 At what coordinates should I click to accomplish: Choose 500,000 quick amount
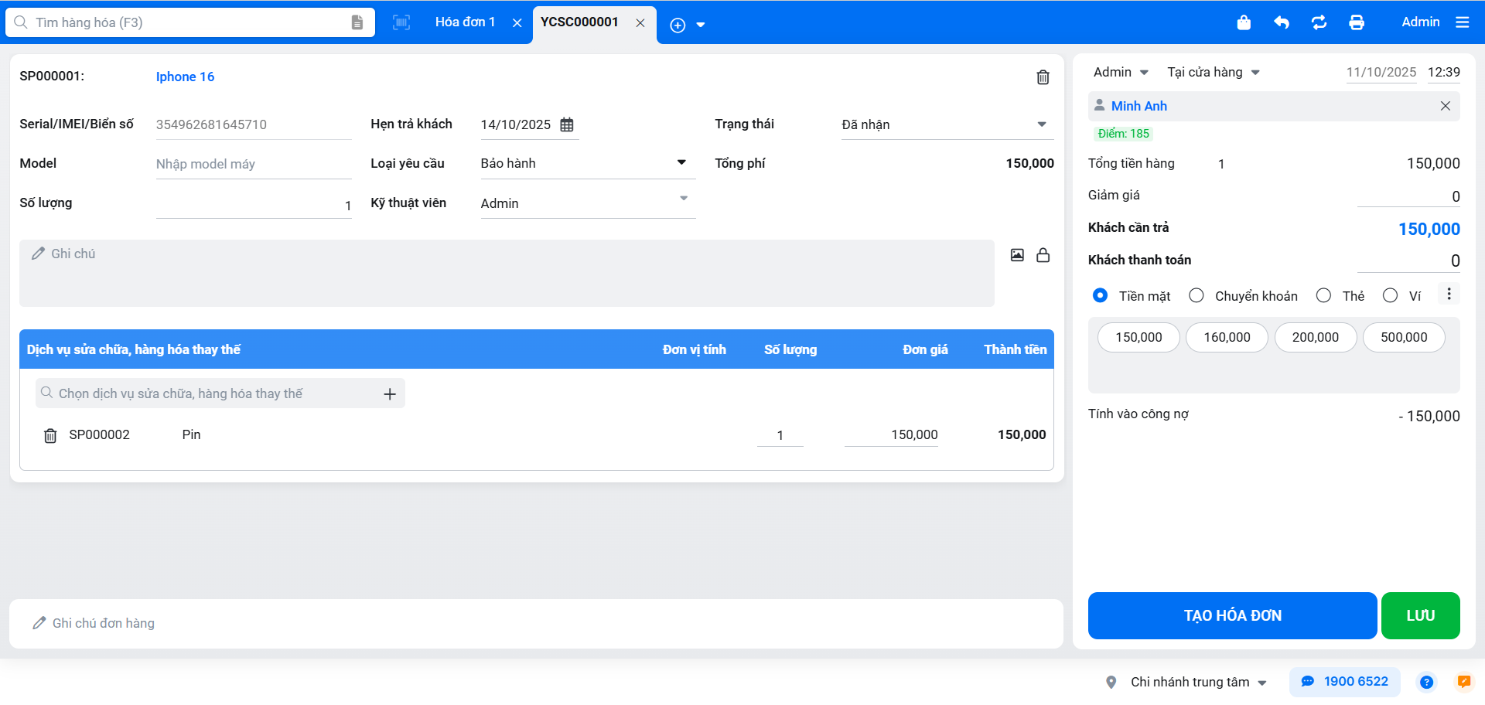(1404, 337)
